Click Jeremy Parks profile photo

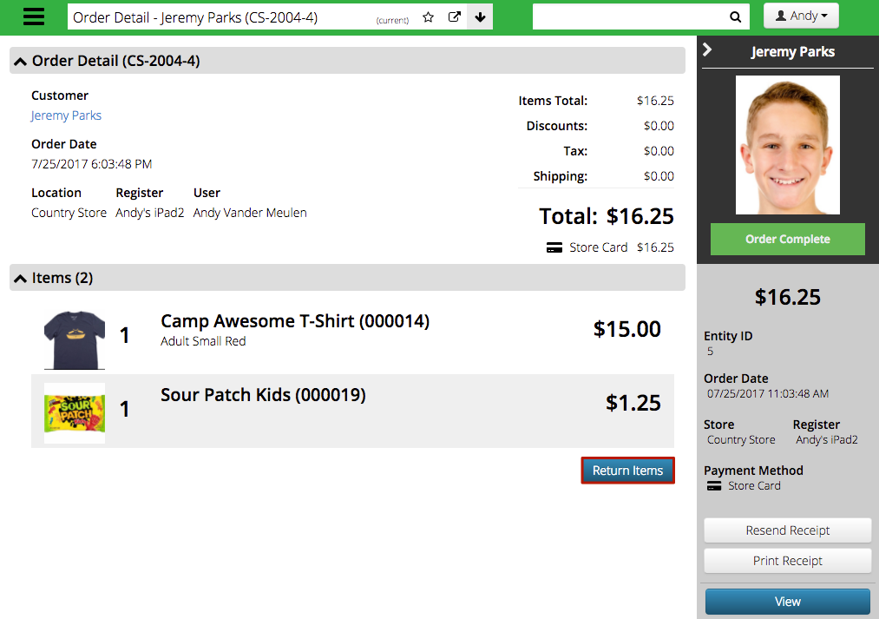[788, 145]
